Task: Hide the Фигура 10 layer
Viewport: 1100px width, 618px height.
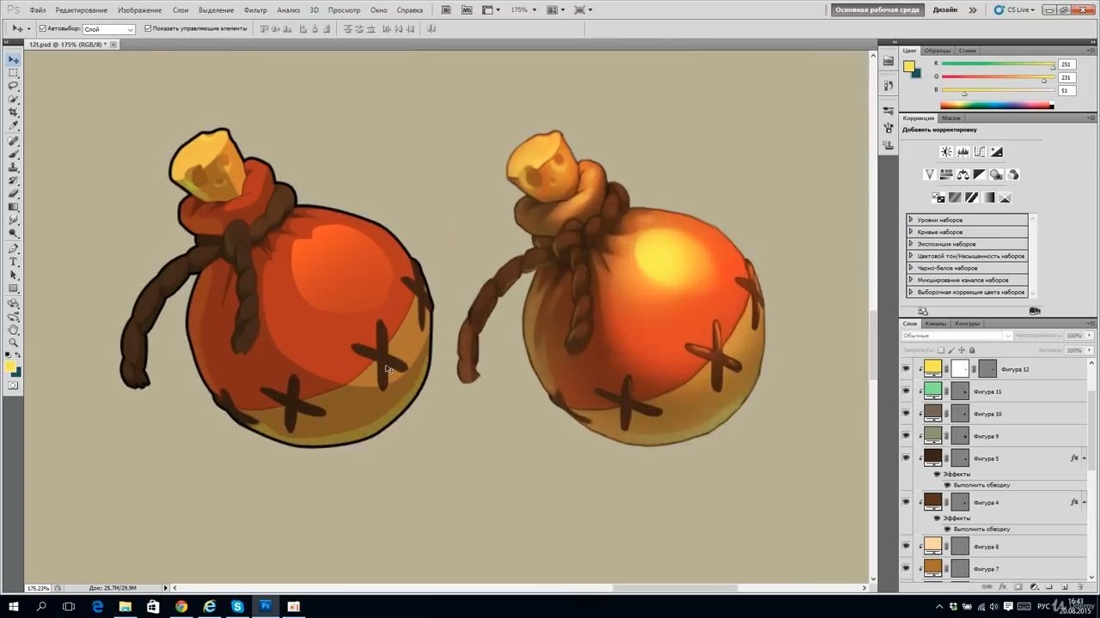Action: click(x=906, y=414)
